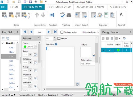Click the Cut items icon
Viewport: 133px width, 97px height.
5,15
